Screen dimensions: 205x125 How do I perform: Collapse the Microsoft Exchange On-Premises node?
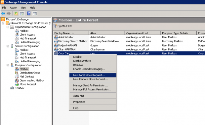click(3, 23)
